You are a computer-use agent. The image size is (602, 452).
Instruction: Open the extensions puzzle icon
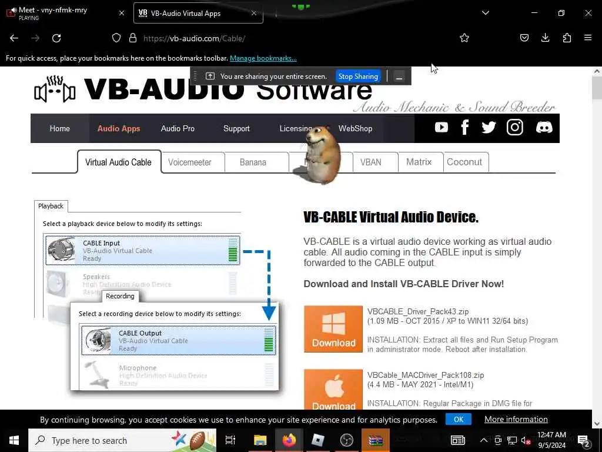coord(567,38)
